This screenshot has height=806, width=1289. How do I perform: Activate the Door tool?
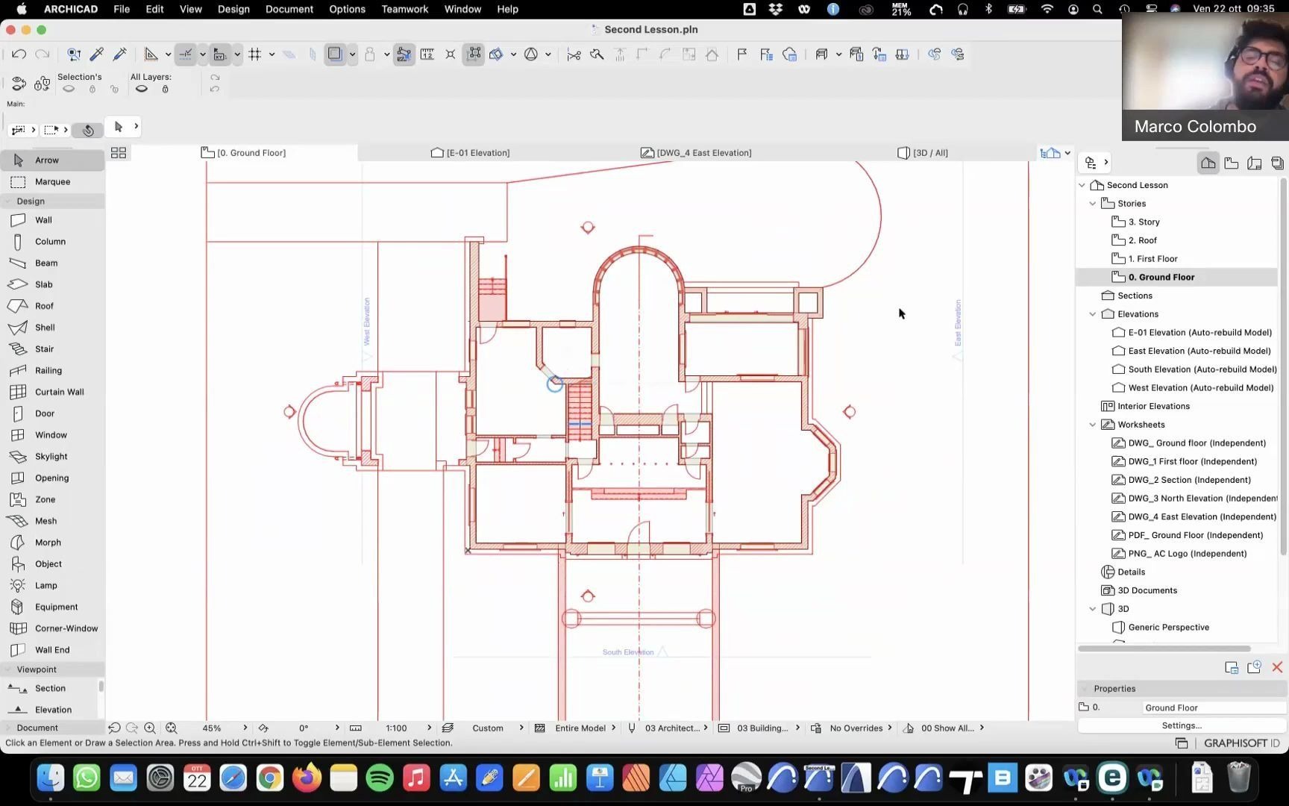(x=45, y=413)
